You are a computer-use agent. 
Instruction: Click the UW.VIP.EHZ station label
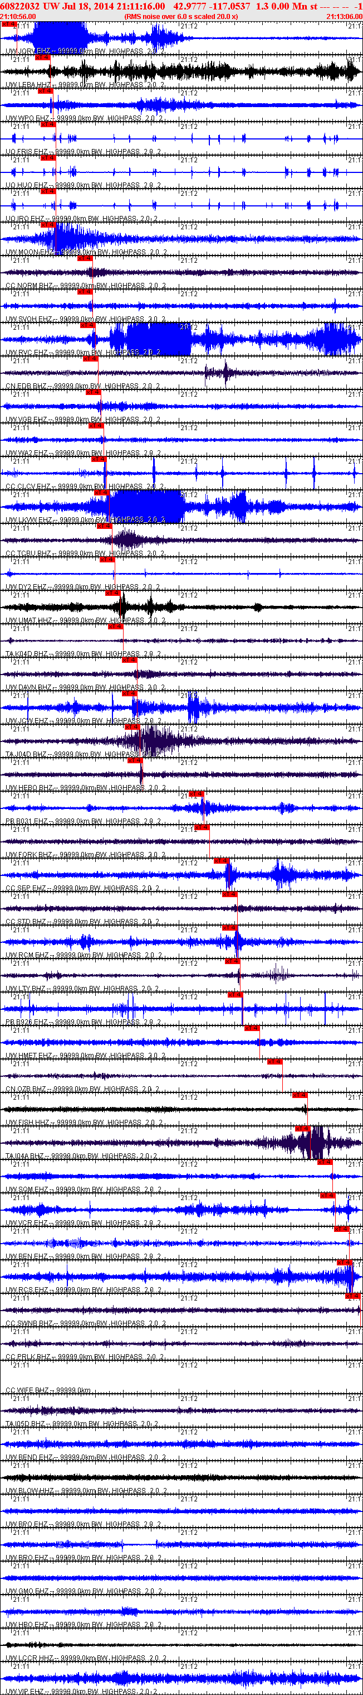click(81, 1691)
